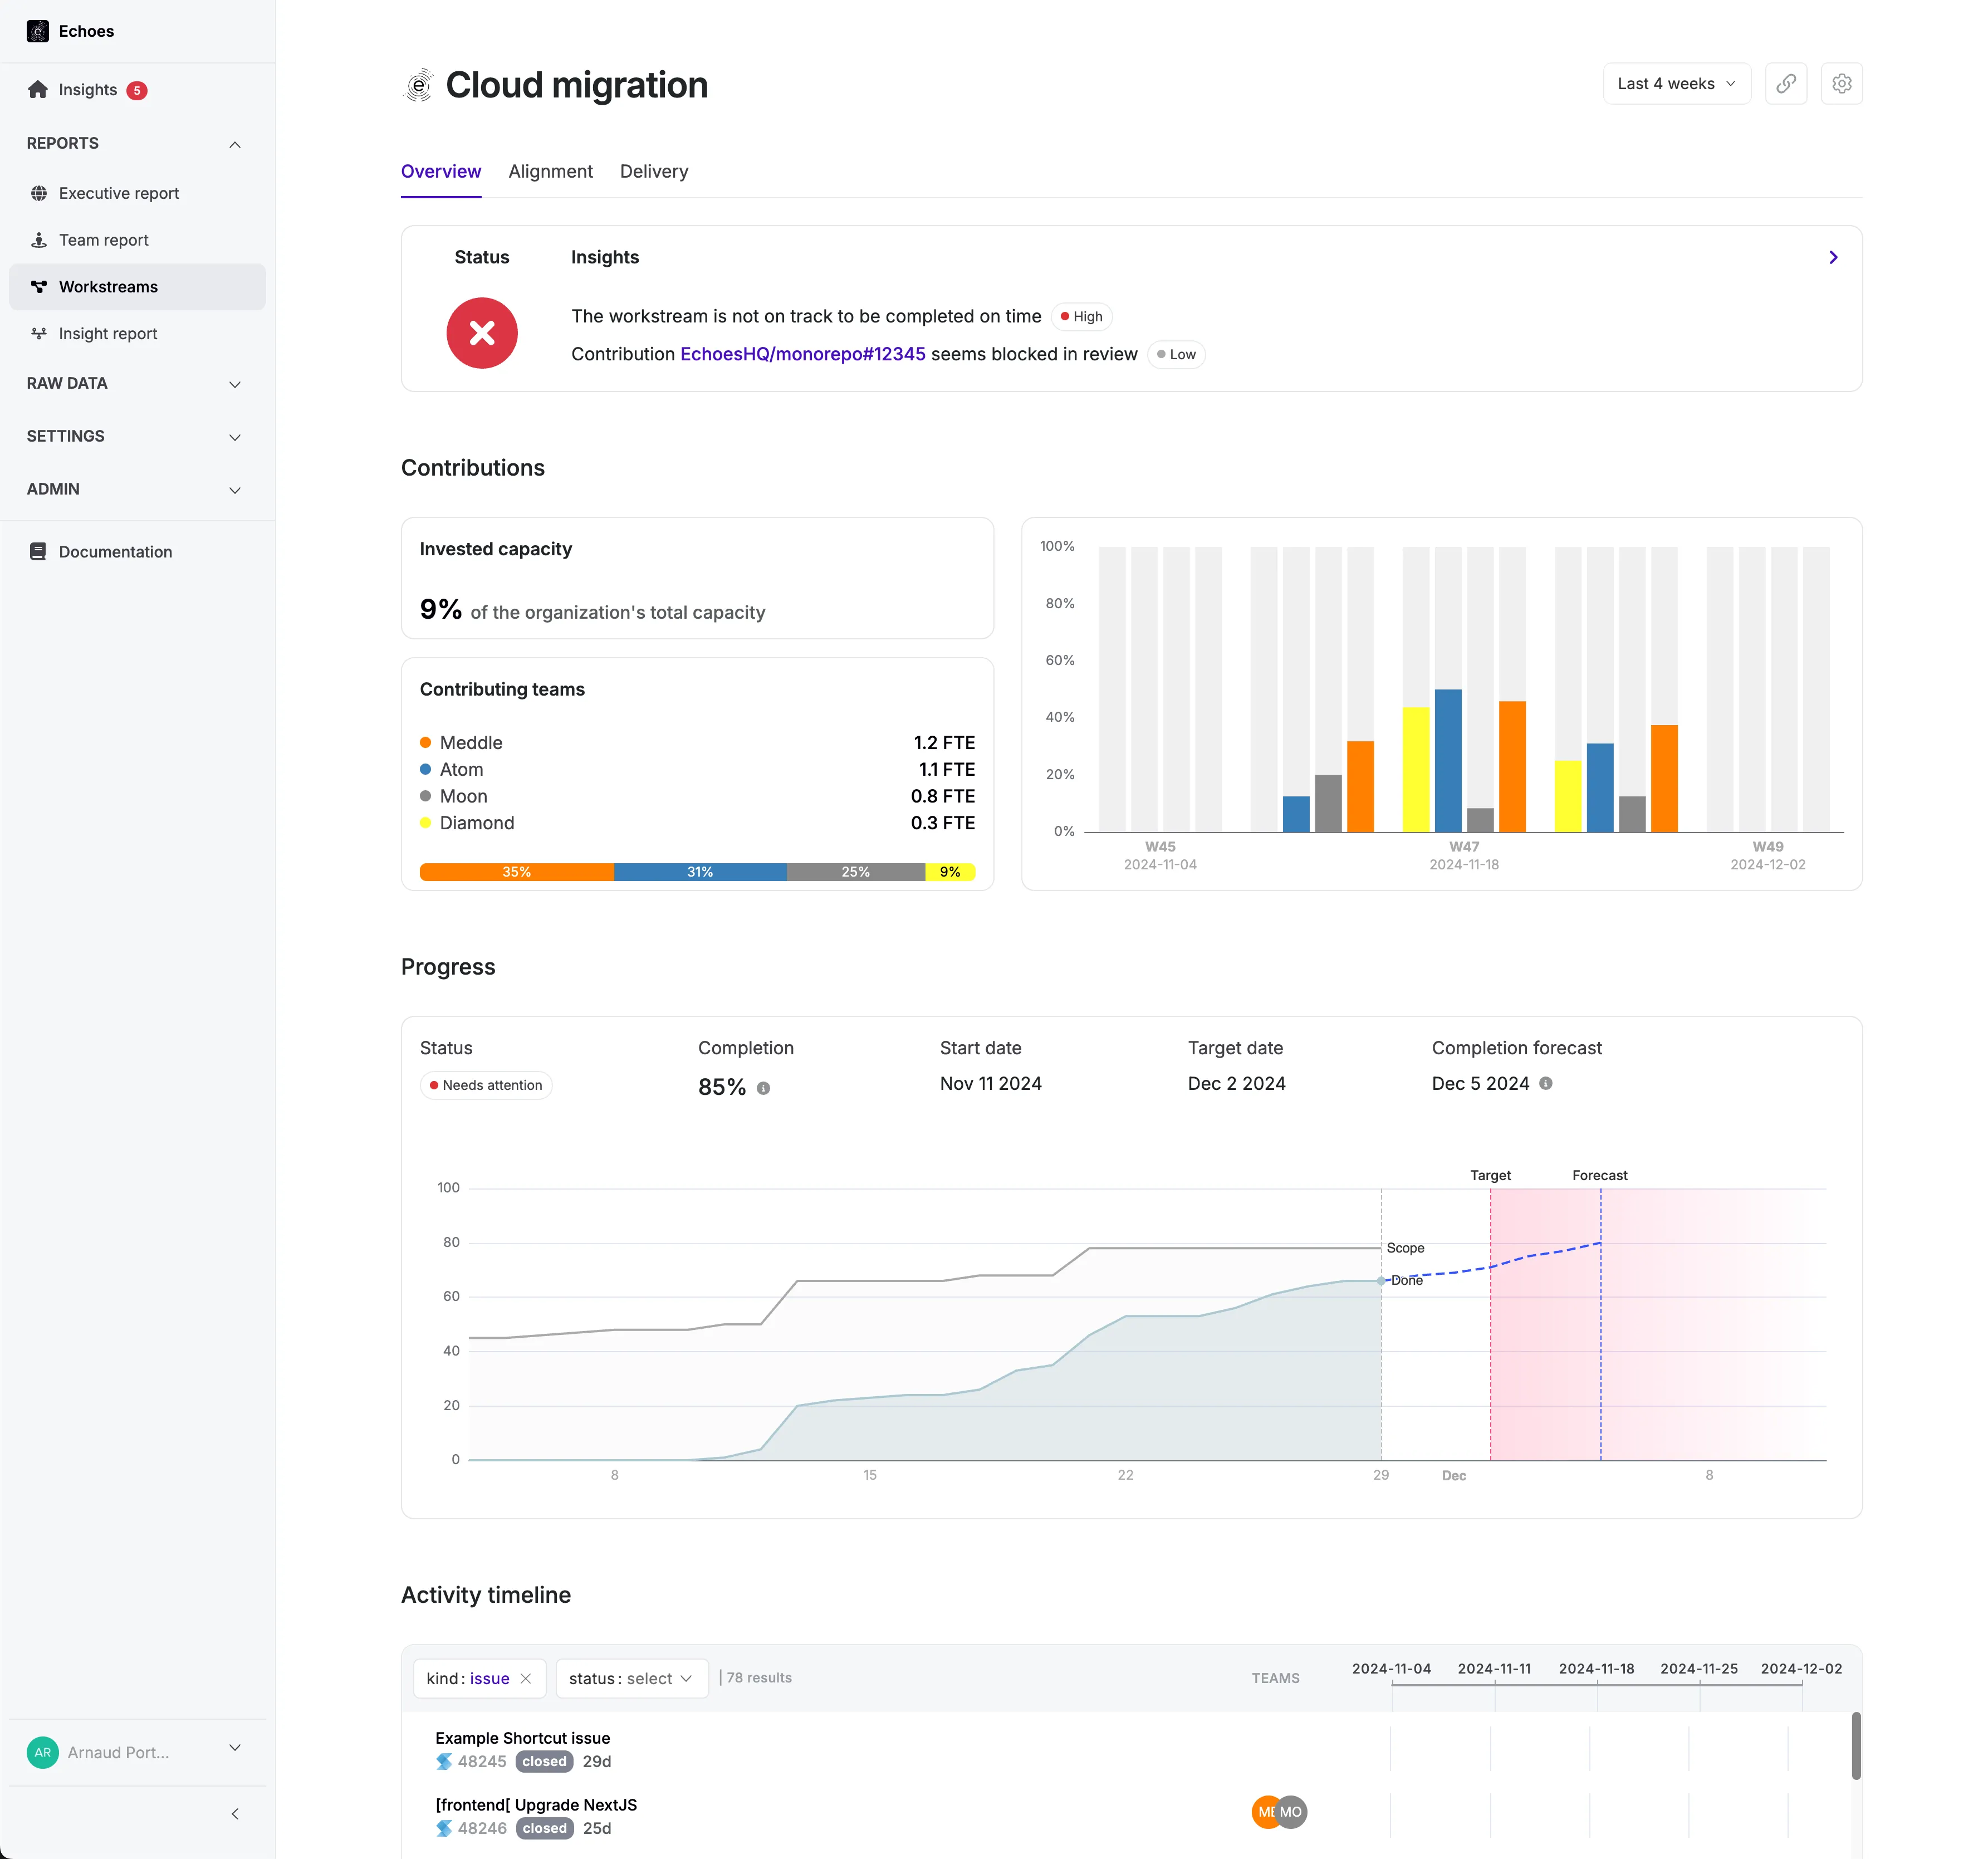
Task: Open Insights home icon in sidebar
Action: 38,90
